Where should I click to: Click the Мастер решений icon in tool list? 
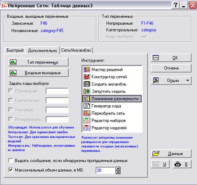tap(87, 70)
